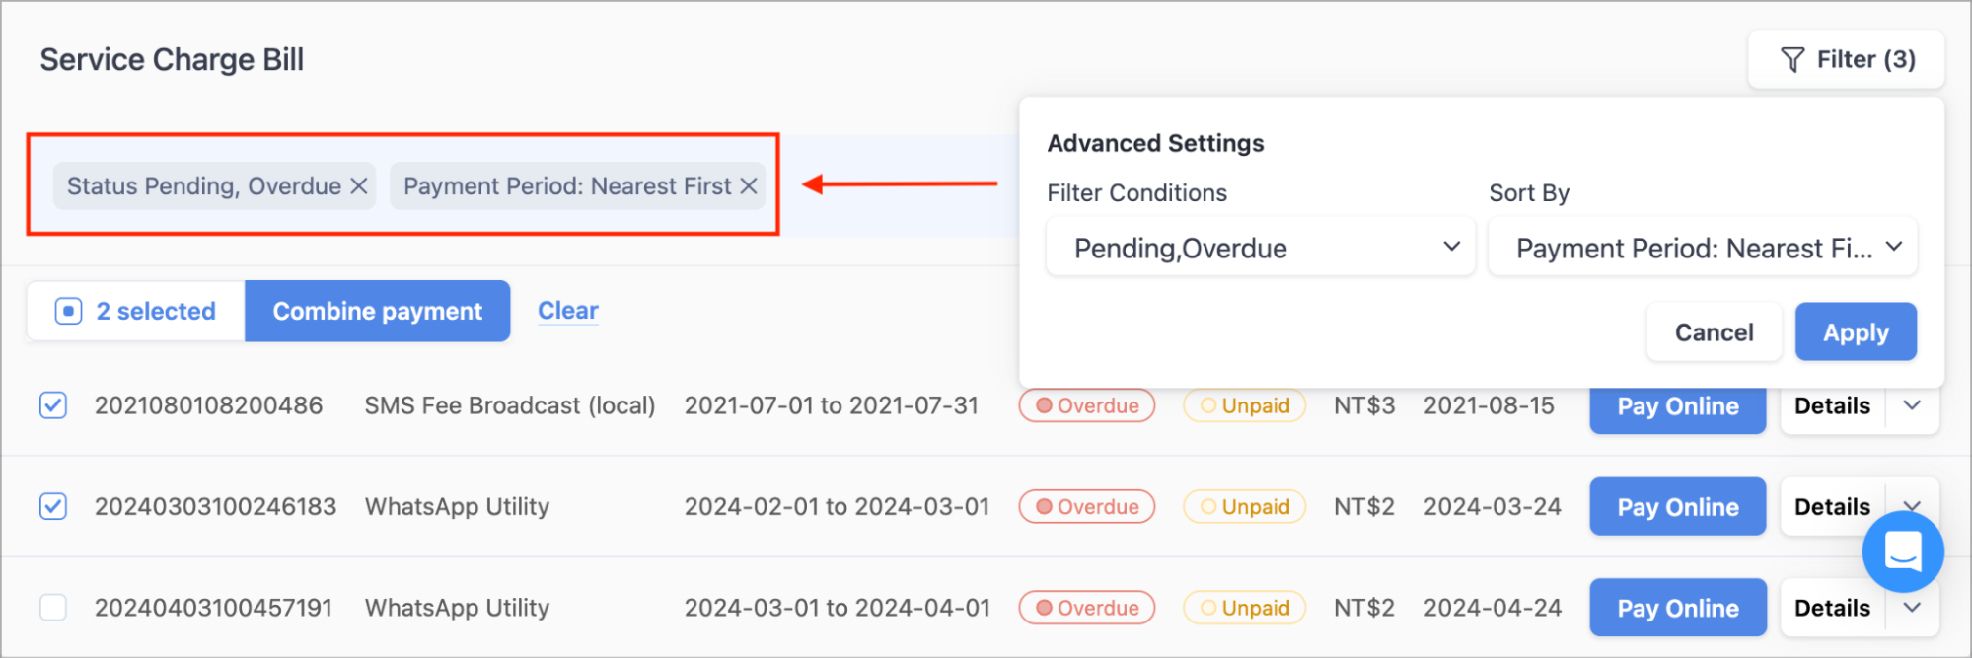Screen dimensions: 1972x658
Task: Remove the Payment Period Nearest First tag
Action: click(x=749, y=186)
